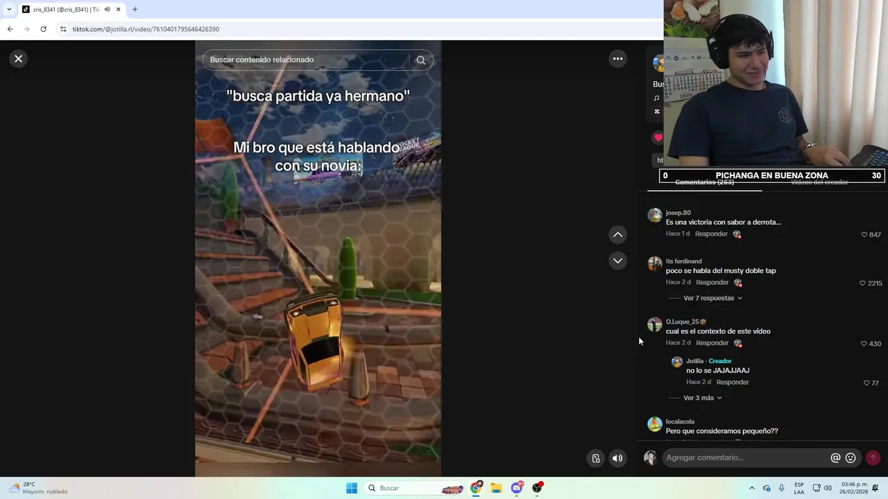Click comment text 'poco se habla del musty doble tap'
Screen dimensions: 888x499
(x=721, y=271)
